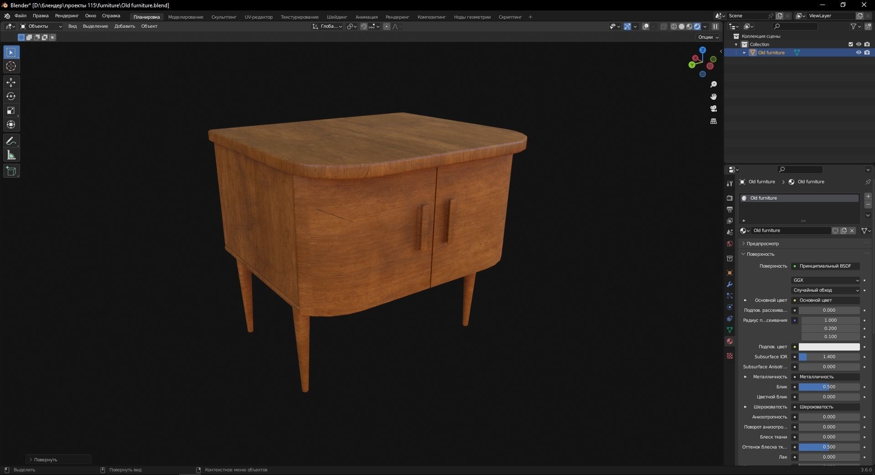The width and height of the screenshot is (875, 475).
Task: Open the View Layer properties tab
Action: (730, 221)
